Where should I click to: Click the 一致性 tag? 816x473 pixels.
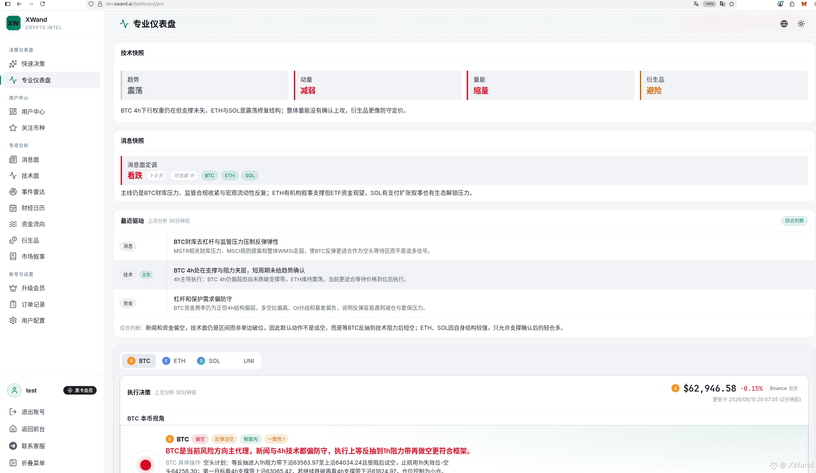pyautogui.click(x=276, y=439)
